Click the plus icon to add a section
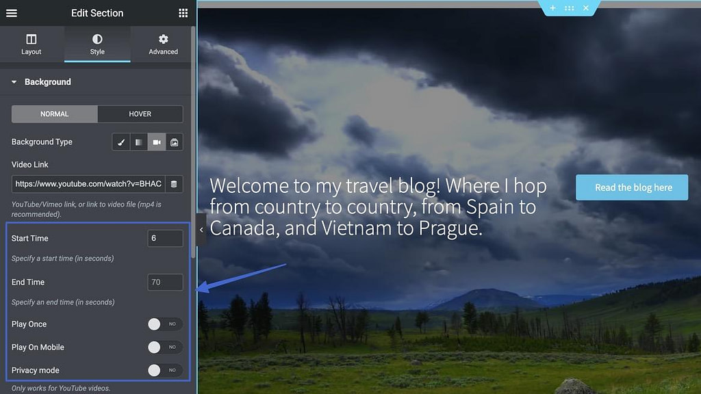The width and height of the screenshot is (701, 394). click(552, 8)
